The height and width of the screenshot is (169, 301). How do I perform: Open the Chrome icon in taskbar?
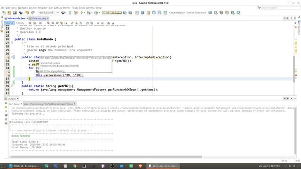coord(75,166)
